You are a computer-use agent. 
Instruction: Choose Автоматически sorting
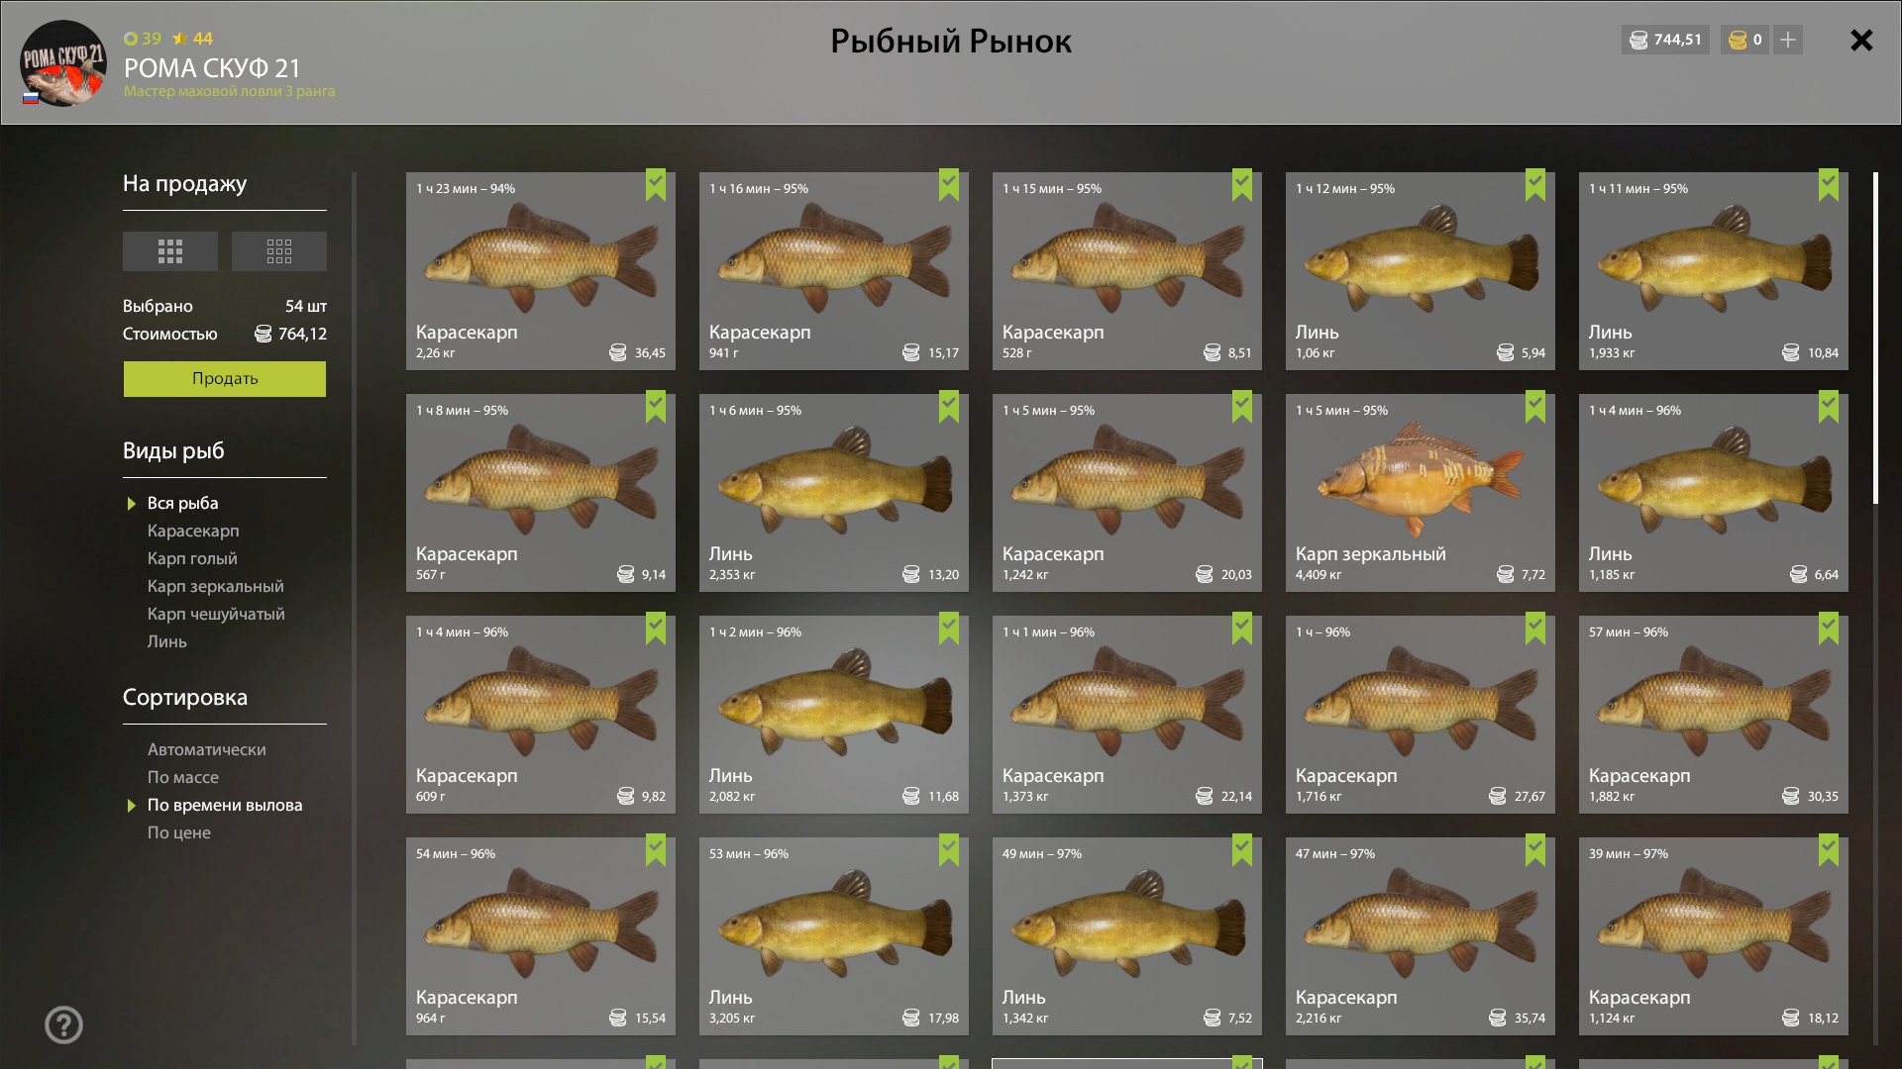click(206, 749)
